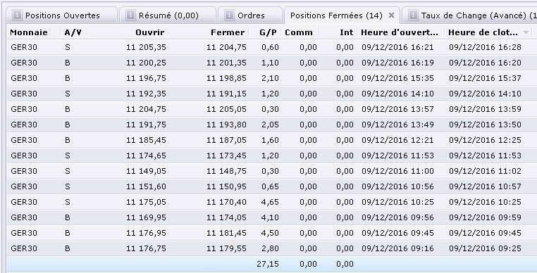
Task: Select the close price 11 193,80
Action: [x=226, y=125]
